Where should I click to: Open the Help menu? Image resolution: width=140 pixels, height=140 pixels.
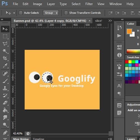coord(130,4)
